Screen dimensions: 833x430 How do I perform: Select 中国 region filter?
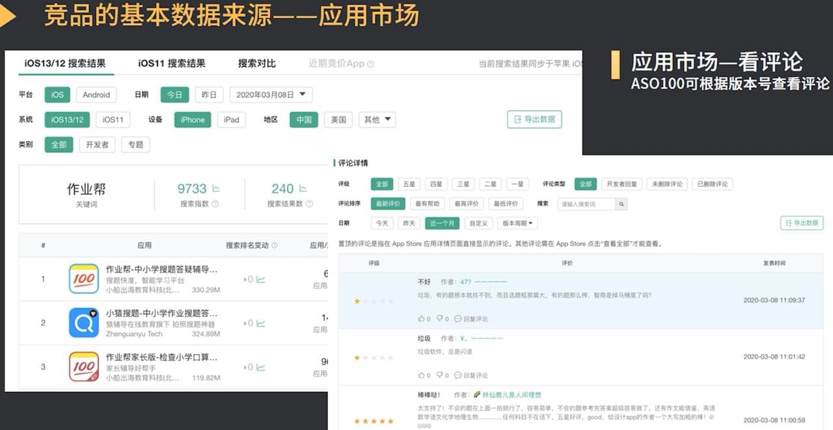(x=304, y=120)
